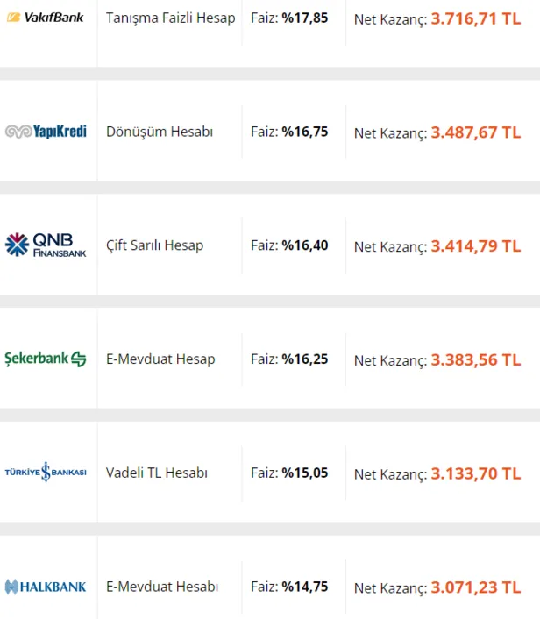Open Halkbank E-Mevduat Hesabı
540x619 pixels.
[162, 587]
